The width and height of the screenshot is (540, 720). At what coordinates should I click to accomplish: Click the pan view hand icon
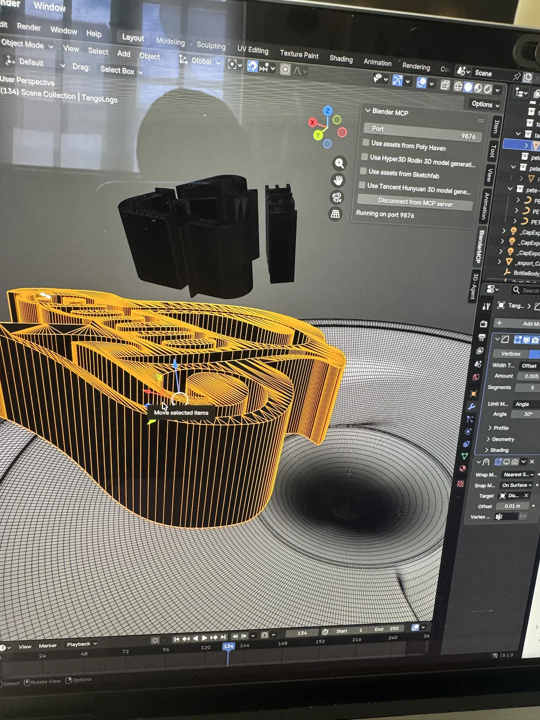[x=338, y=180]
